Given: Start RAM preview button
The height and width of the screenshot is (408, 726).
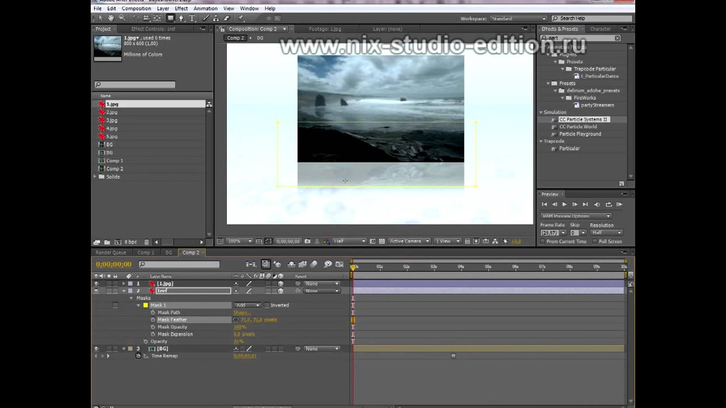Looking at the screenshot, I should 619,205.
